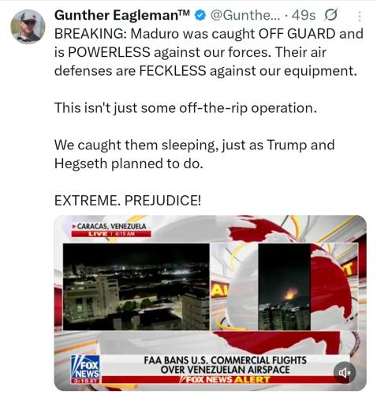This screenshot has height=395, width=377.
Task: Click the explosion fire footage pane
Action: click(x=285, y=287)
